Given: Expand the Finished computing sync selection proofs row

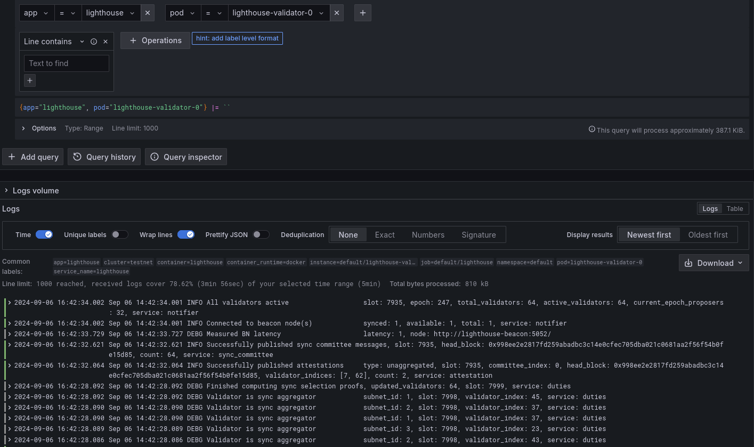Looking at the screenshot, I should coord(10,386).
